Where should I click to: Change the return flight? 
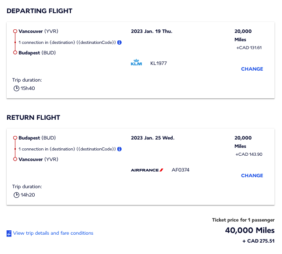coord(252,175)
